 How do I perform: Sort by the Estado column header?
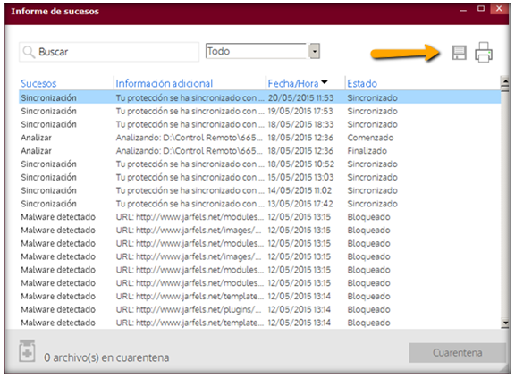362,83
